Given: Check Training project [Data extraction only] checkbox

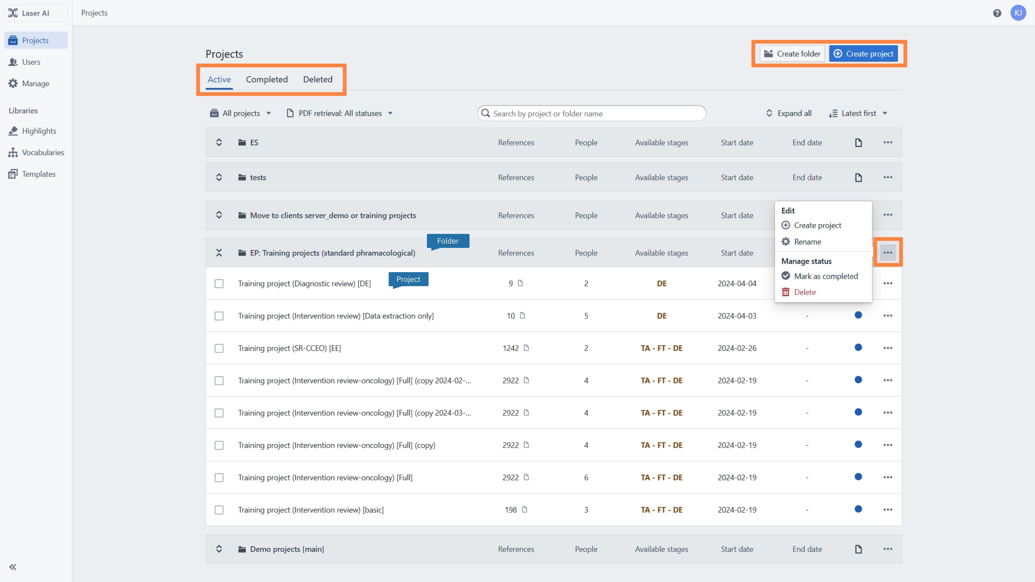Looking at the screenshot, I should [219, 316].
